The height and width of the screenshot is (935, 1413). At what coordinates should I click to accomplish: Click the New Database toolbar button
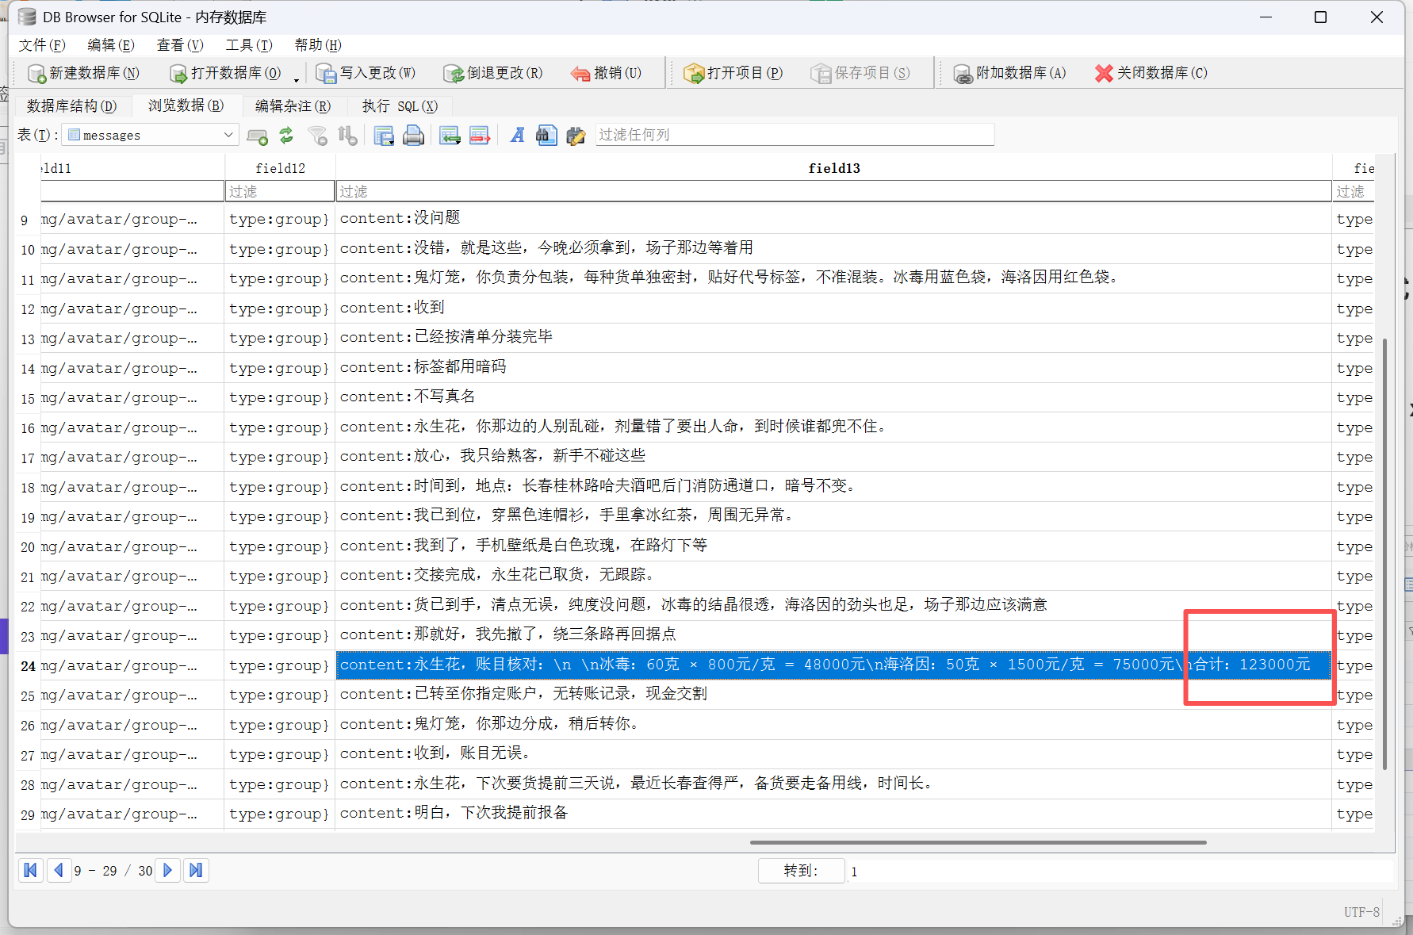click(x=83, y=73)
